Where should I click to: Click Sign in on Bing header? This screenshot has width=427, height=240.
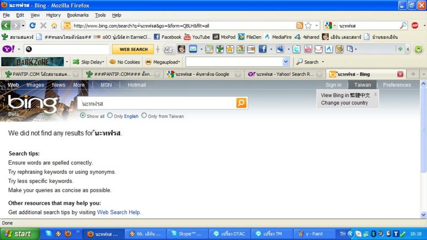pos(333,85)
